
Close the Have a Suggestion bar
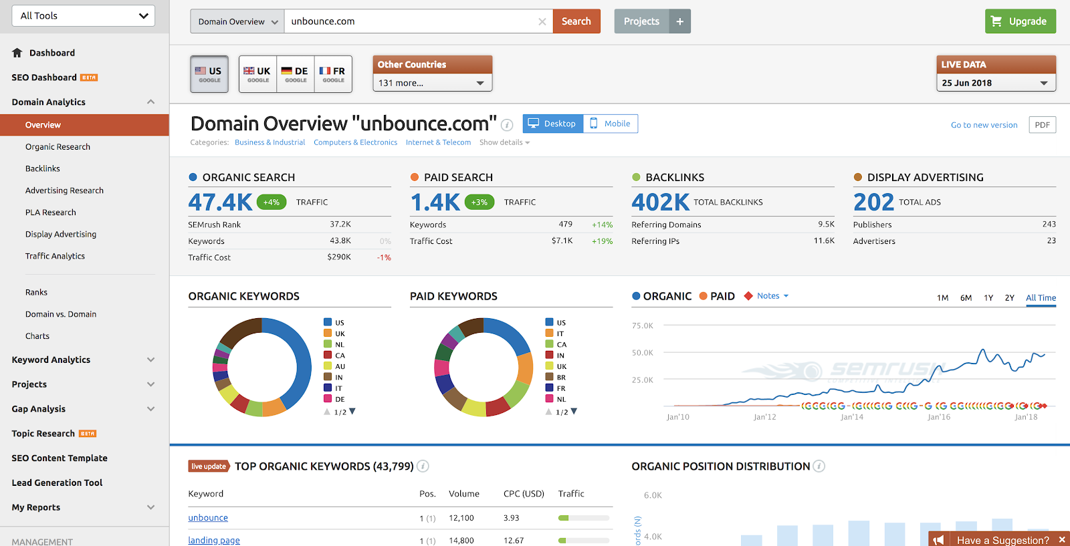pos(1061,540)
